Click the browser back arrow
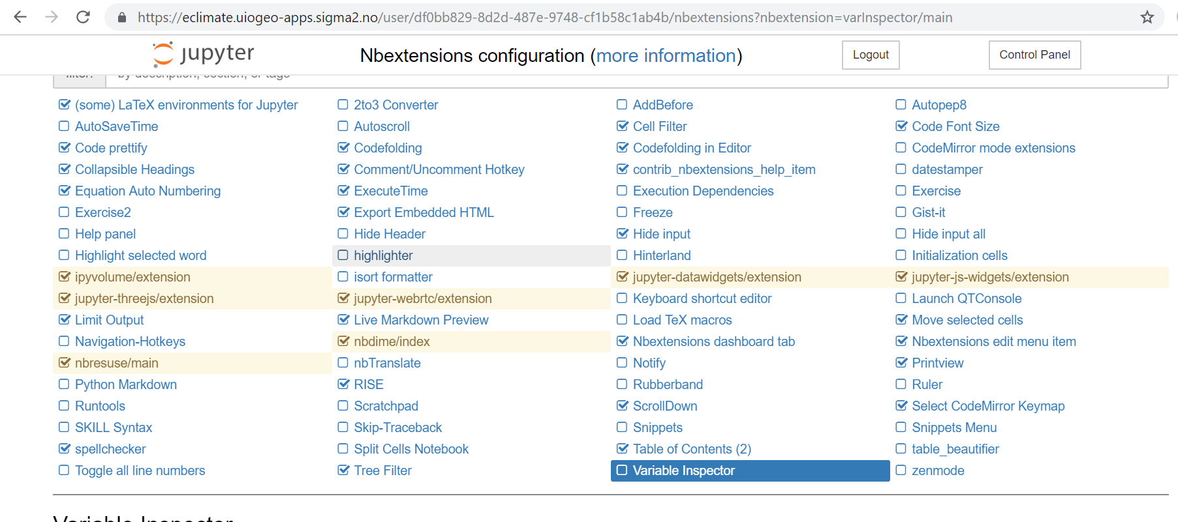This screenshot has width=1178, height=522. pyautogui.click(x=20, y=17)
